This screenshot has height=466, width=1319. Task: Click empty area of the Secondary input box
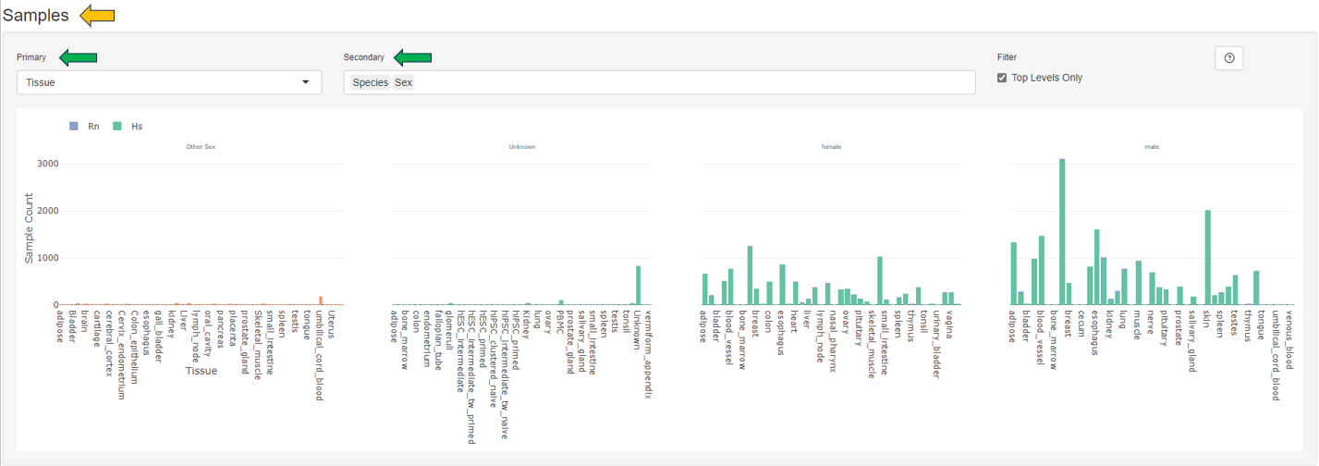693,83
